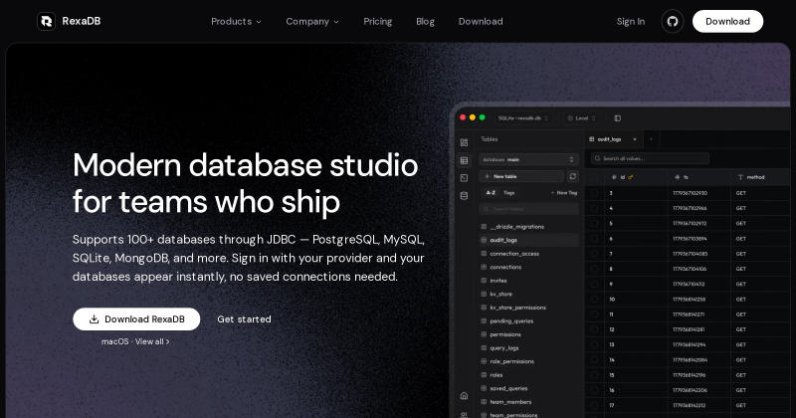The image size is (796, 418).
Task: Close the audit_logs tab with its x
Action: pos(635,139)
